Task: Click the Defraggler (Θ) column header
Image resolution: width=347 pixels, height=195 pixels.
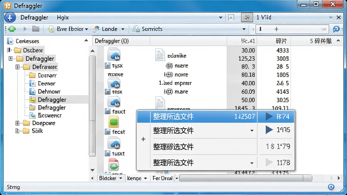Action: click(x=121, y=41)
